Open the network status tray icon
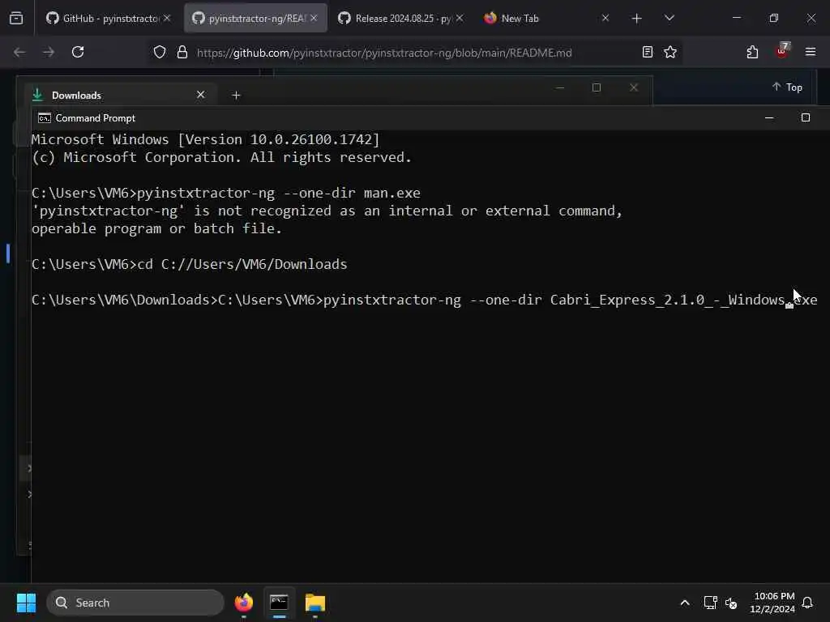This screenshot has width=830, height=622. [x=710, y=603]
